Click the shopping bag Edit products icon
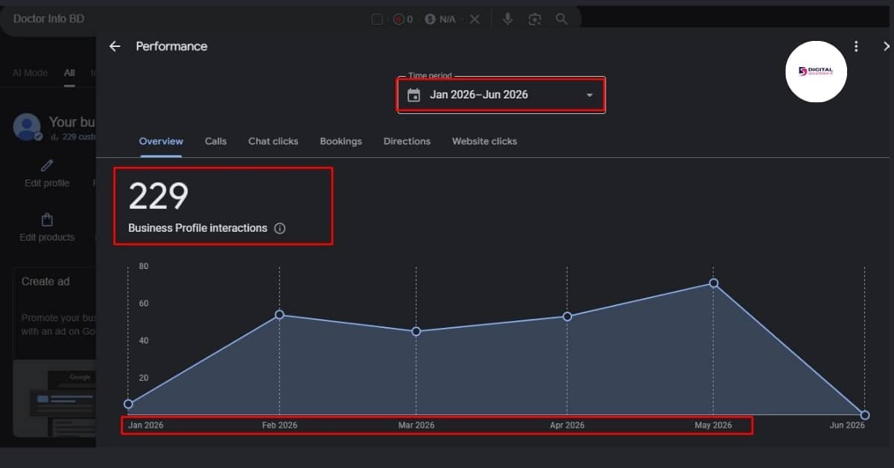The image size is (894, 468). pos(47,220)
